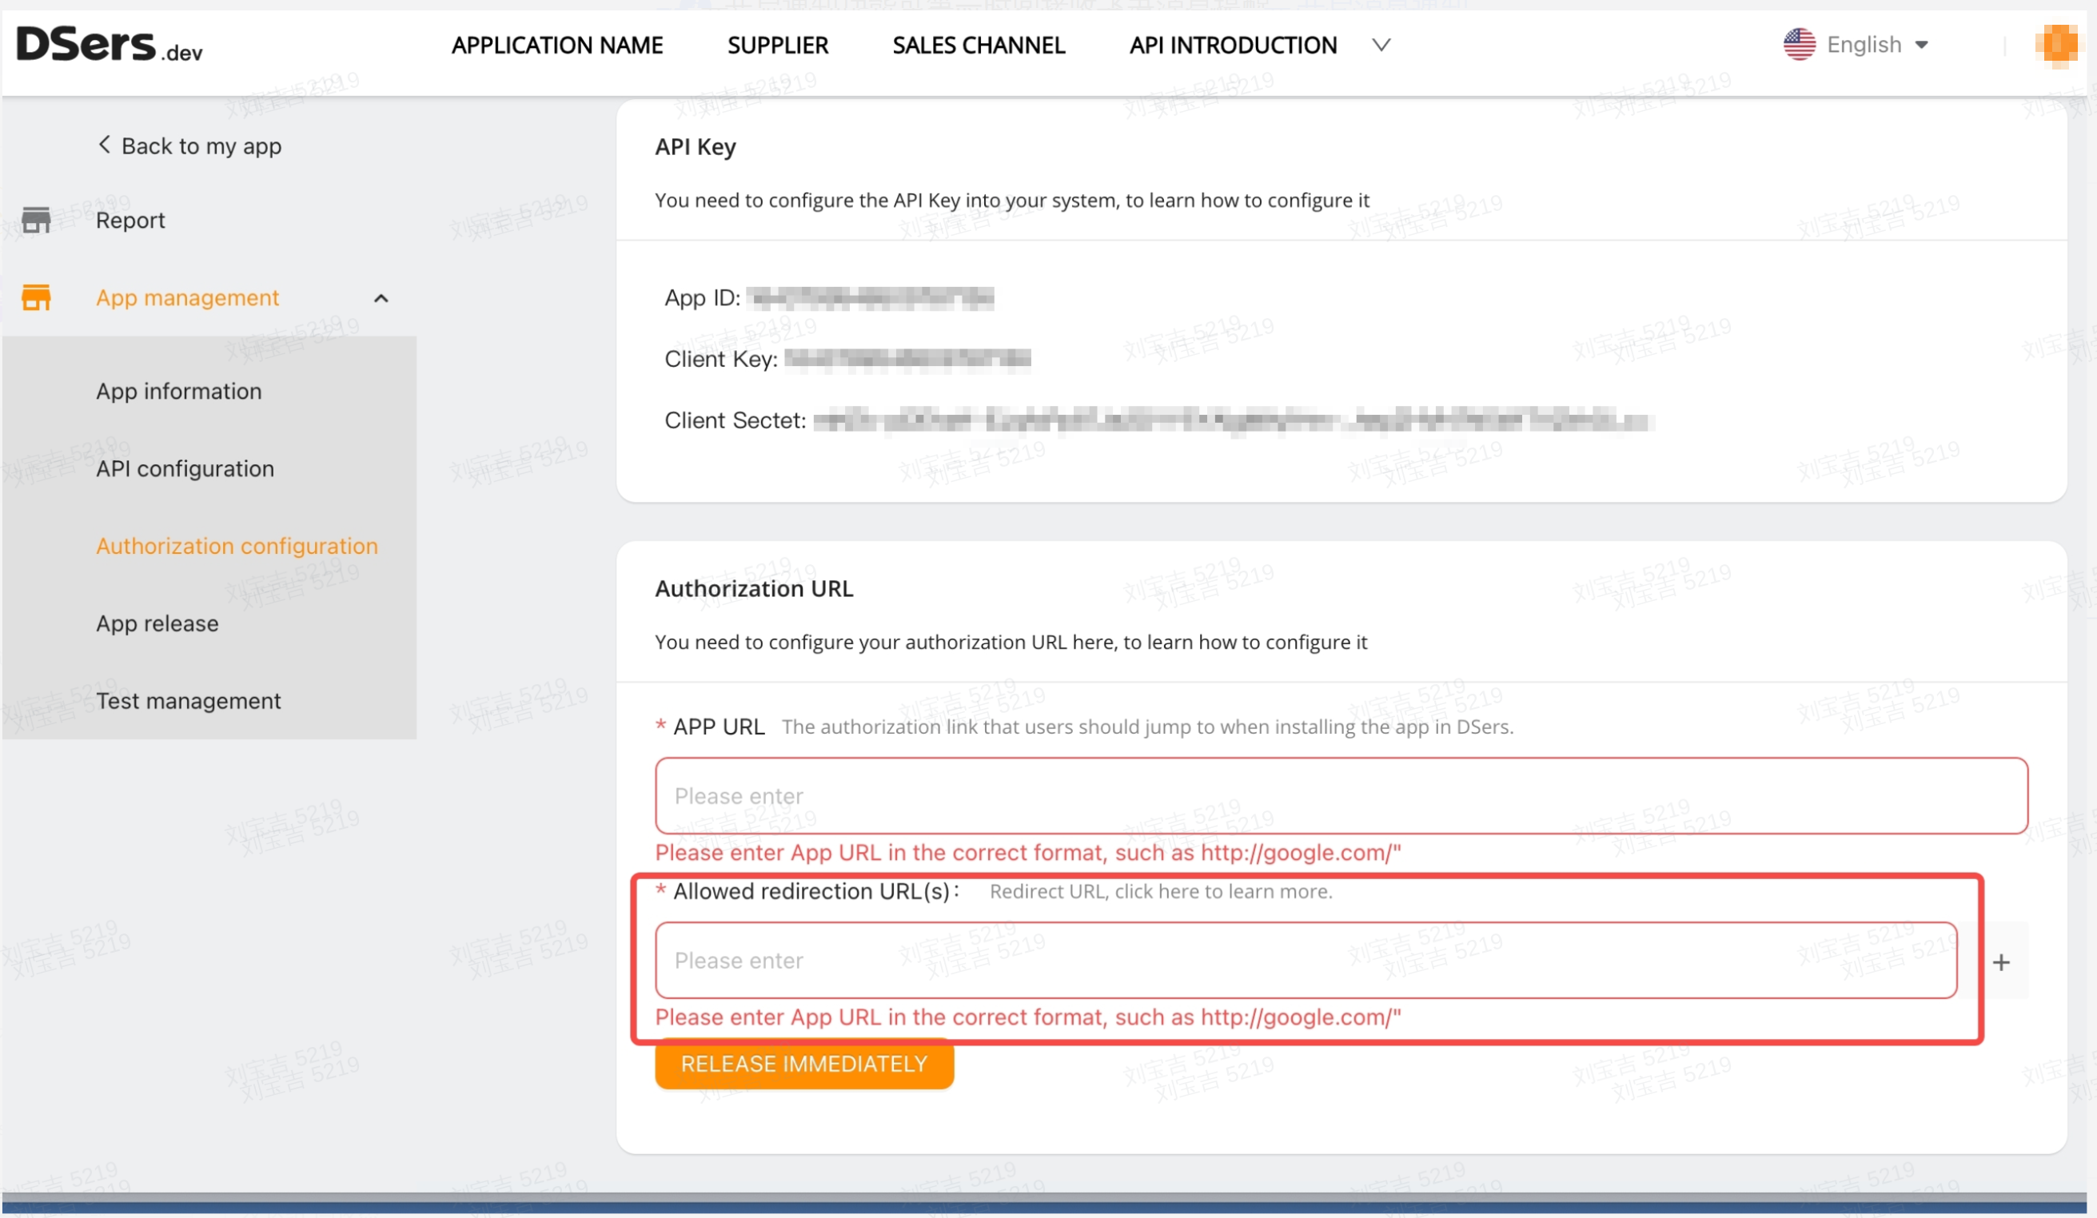The height and width of the screenshot is (1218, 2097).
Task: Click the Report storefront icon in sidebar
Action: click(38, 220)
